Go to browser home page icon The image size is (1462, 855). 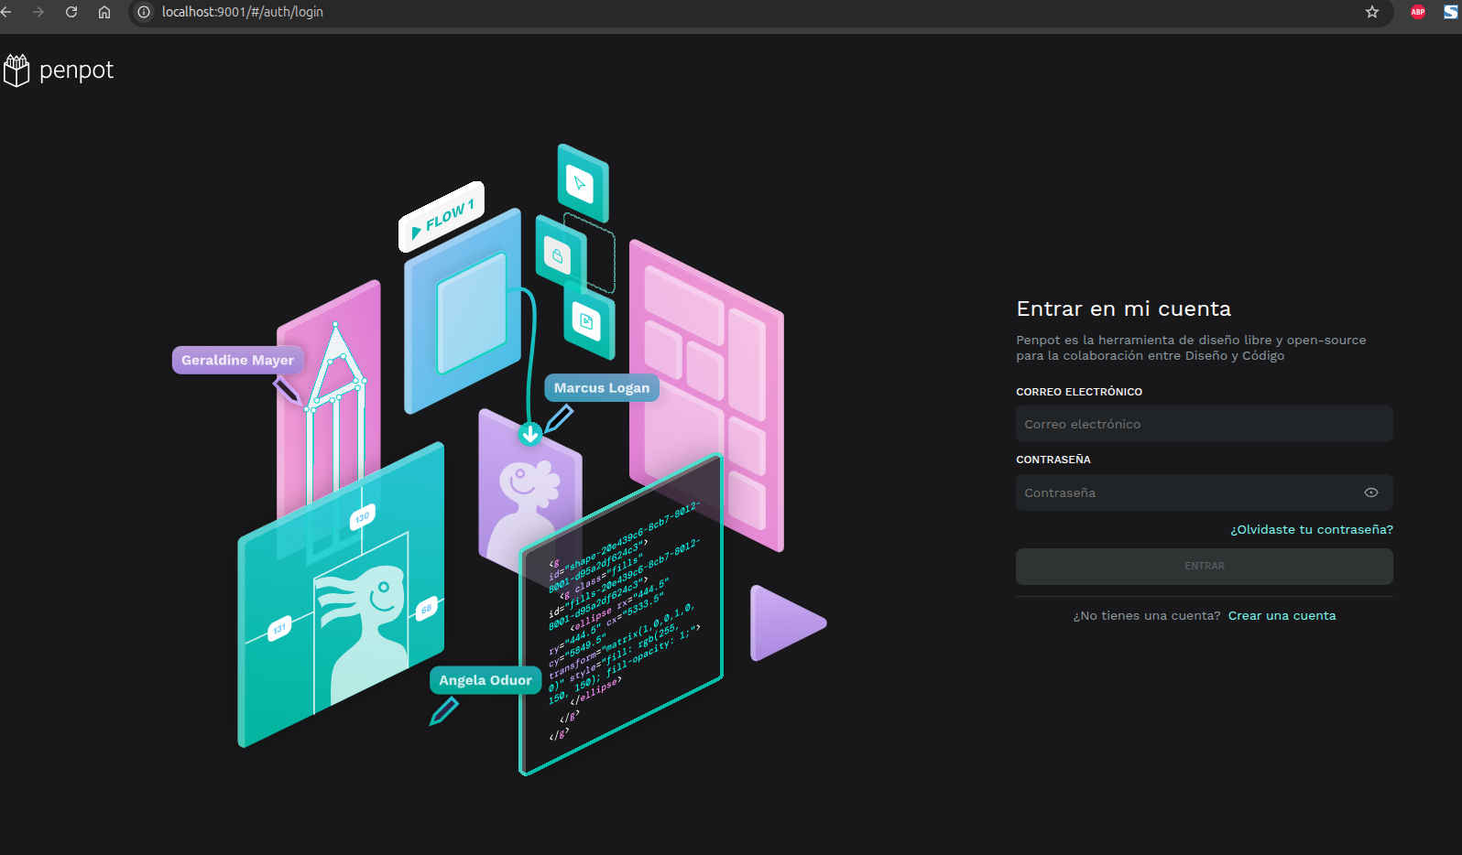coord(104,12)
